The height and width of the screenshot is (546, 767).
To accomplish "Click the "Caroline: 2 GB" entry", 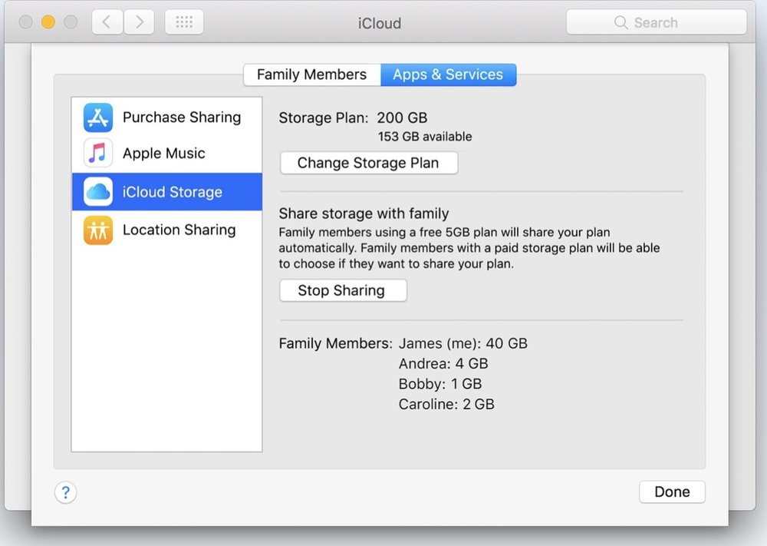I will [x=446, y=404].
